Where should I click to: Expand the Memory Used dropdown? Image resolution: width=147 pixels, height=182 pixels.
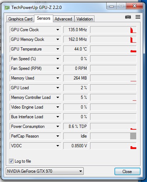point(35,78)
